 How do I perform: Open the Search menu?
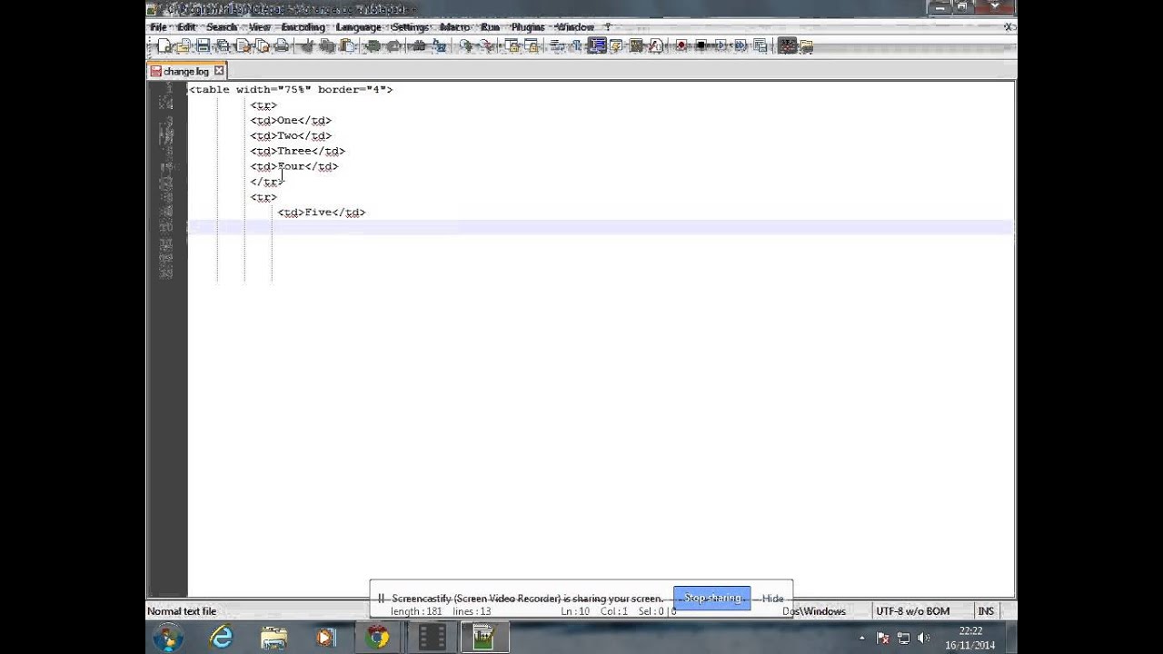(x=222, y=27)
